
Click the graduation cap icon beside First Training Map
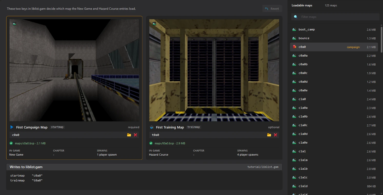point(152,127)
